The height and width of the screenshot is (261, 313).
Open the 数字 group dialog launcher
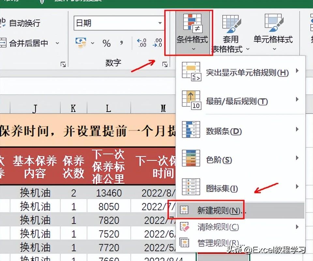pyautogui.click(x=165, y=64)
